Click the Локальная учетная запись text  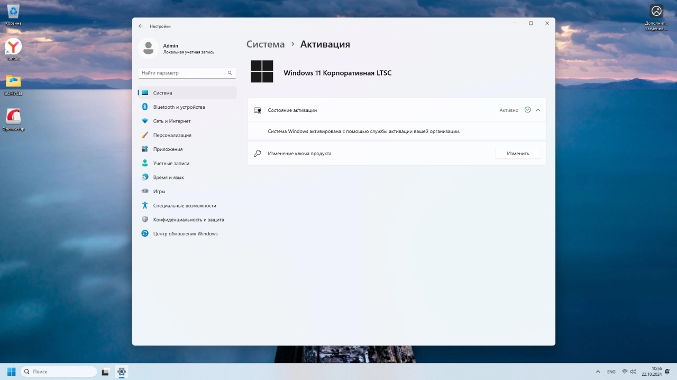(x=189, y=52)
